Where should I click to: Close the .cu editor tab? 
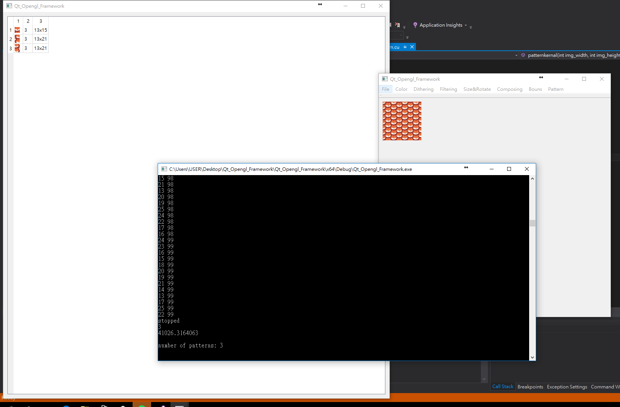pos(412,47)
